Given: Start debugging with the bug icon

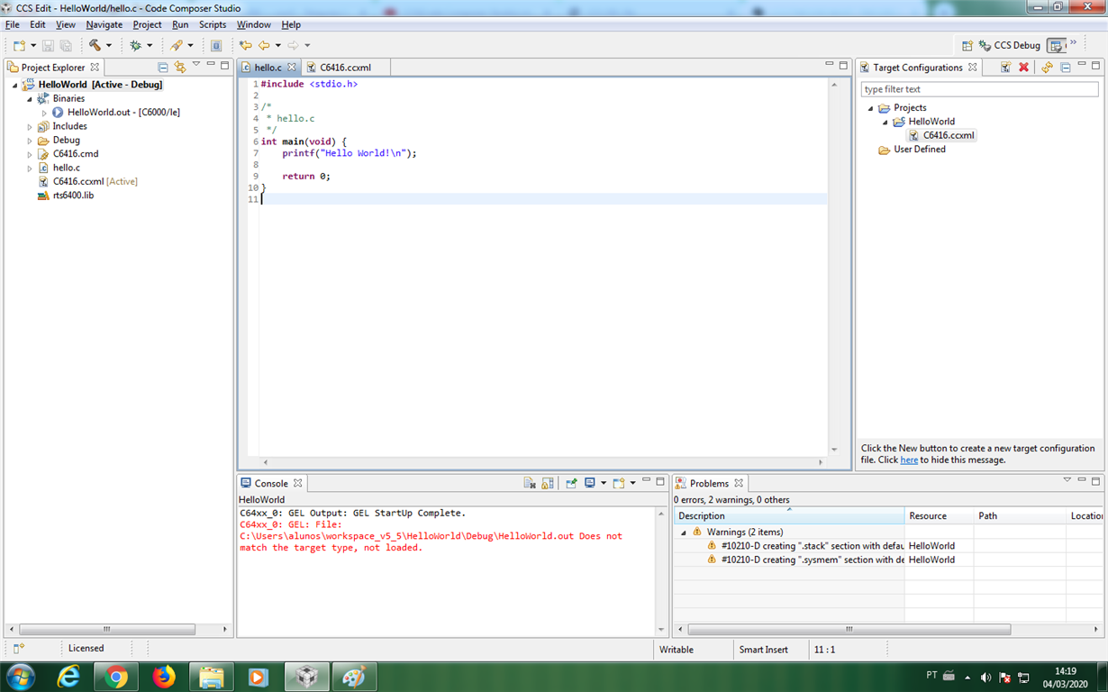Looking at the screenshot, I should [135, 45].
